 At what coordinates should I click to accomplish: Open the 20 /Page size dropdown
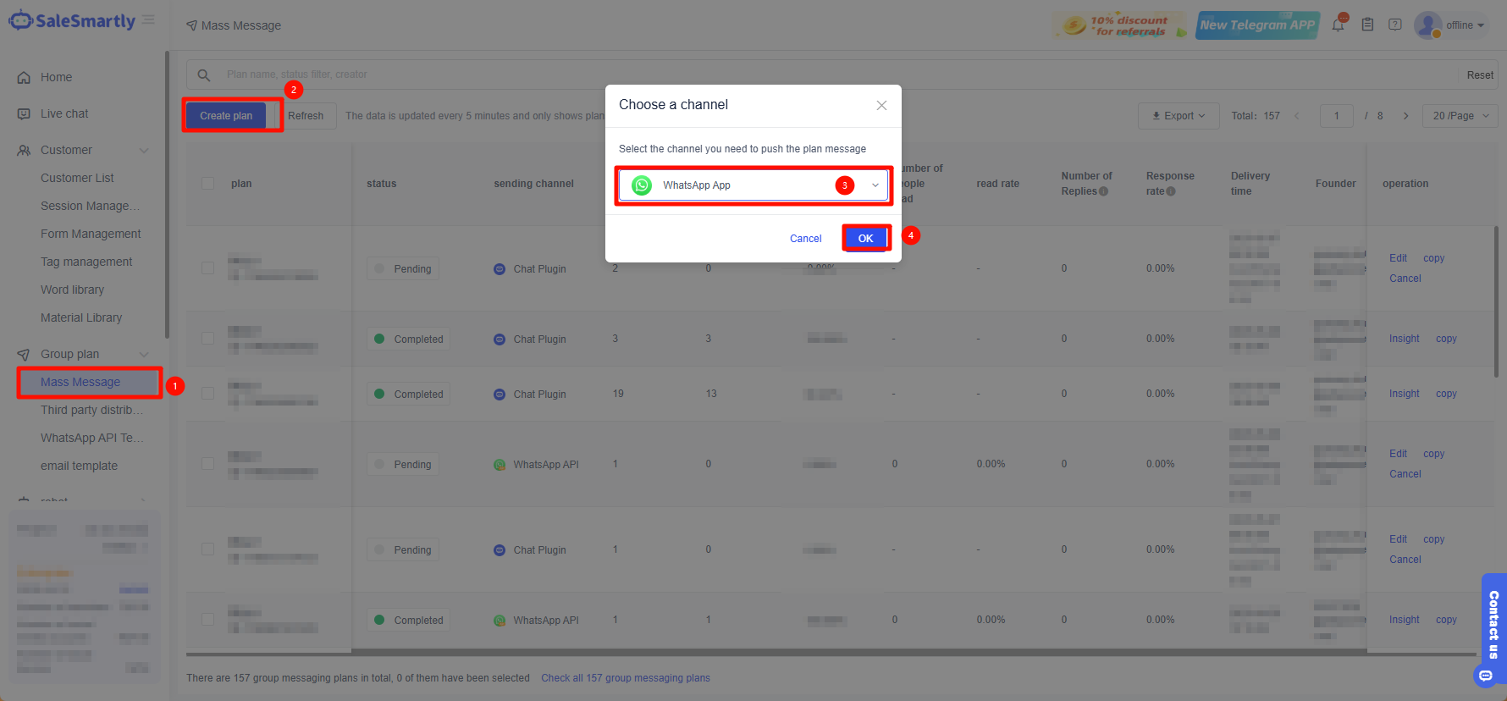pos(1460,116)
